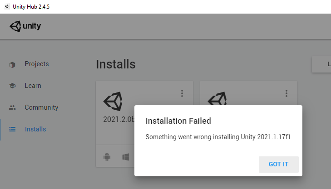Click the Unity logo in the header
Image resolution: width=331 pixels, height=189 pixels.
25,26
